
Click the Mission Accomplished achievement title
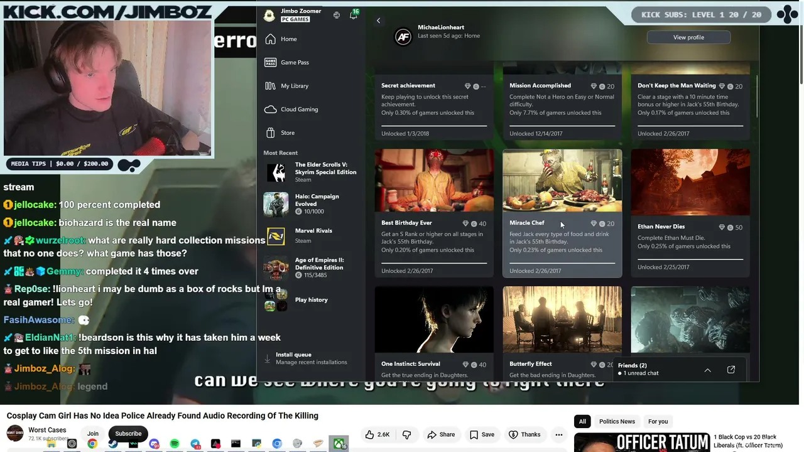point(540,85)
